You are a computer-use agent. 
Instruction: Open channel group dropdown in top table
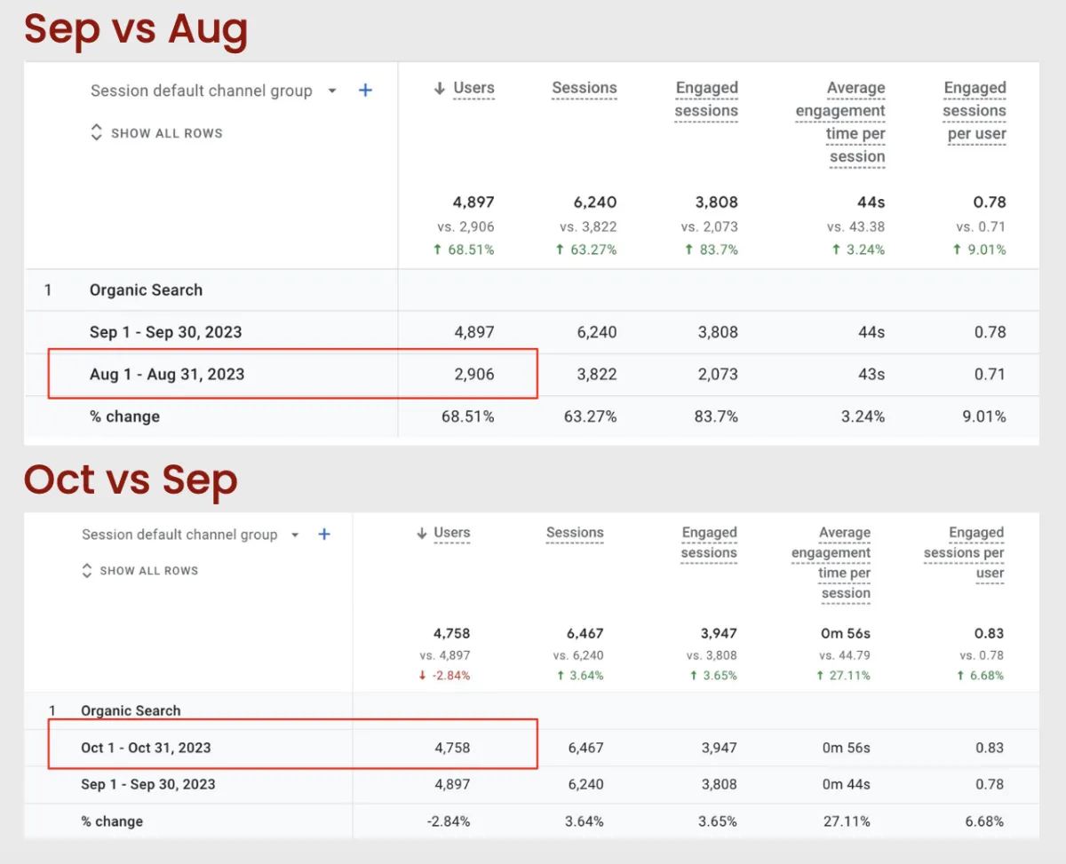coord(332,91)
